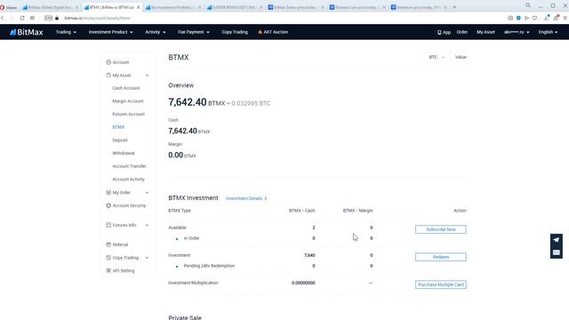Open the chat support floating icon
Screen dimensions: 569x320
click(556, 252)
